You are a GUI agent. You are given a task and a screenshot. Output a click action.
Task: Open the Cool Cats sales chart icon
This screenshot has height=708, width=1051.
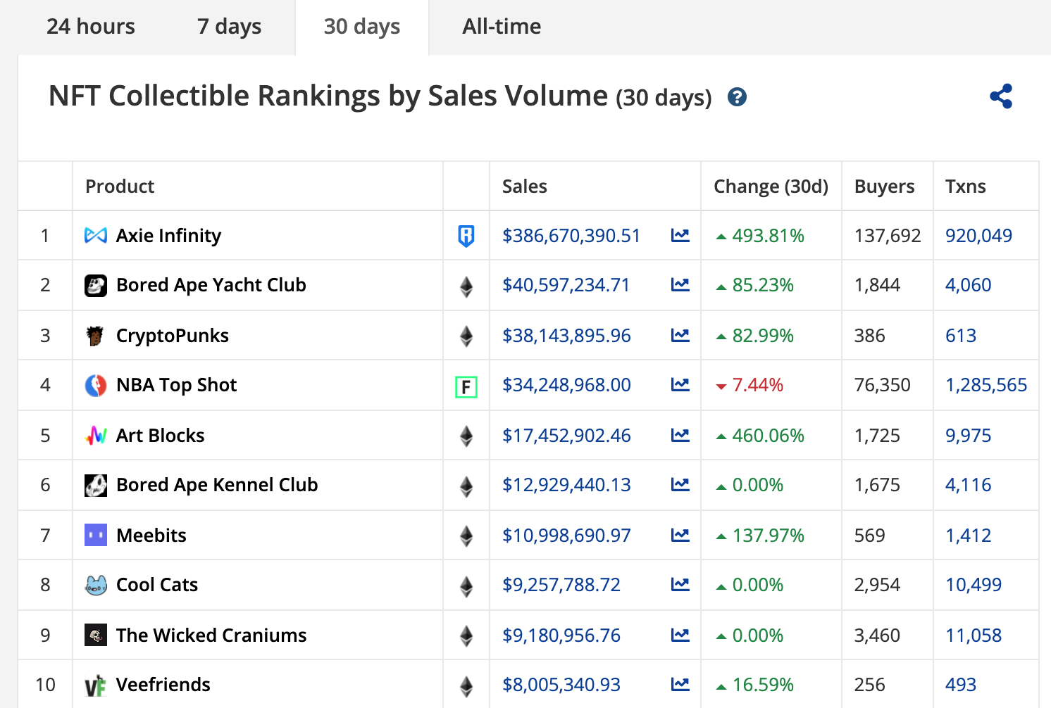tap(680, 584)
